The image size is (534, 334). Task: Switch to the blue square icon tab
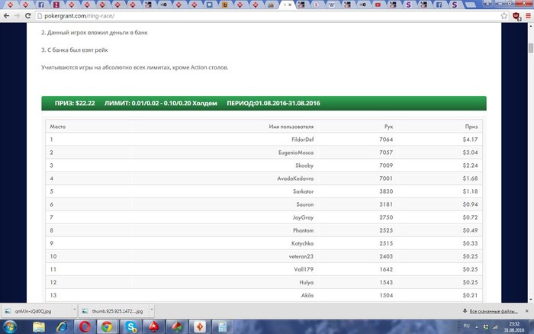pos(210,5)
